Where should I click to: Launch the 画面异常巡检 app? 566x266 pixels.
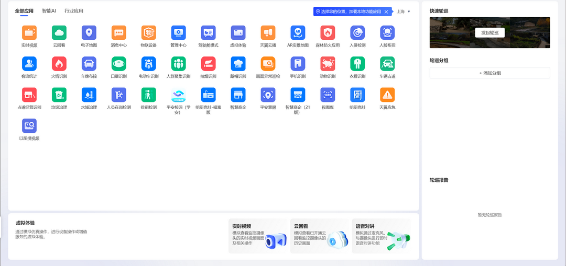coord(268,64)
